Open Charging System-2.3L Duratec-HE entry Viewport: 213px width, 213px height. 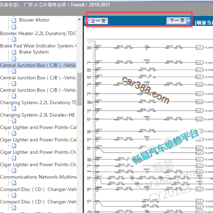(38, 115)
